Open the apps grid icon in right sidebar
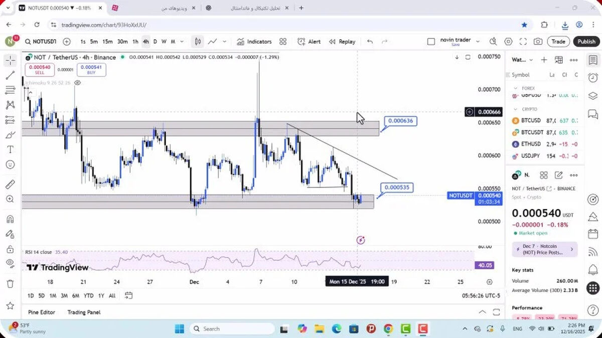The image size is (602, 338). pyautogui.click(x=593, y=288)
